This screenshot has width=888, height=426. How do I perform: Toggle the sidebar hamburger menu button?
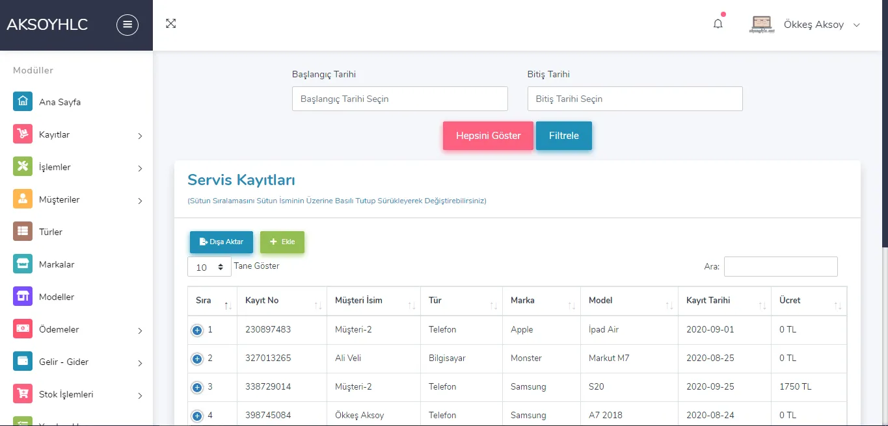128,25
